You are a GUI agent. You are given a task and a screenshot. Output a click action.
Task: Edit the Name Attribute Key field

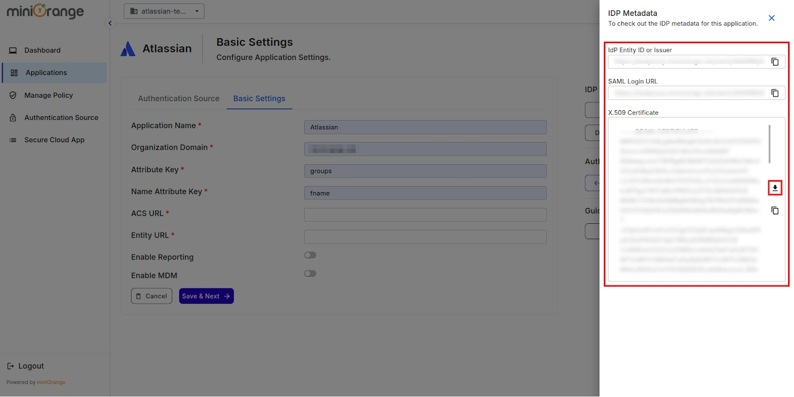[425, 193]
